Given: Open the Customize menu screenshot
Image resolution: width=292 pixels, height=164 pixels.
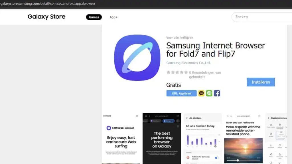Looking at the screenshot, I should click(276, 139).
